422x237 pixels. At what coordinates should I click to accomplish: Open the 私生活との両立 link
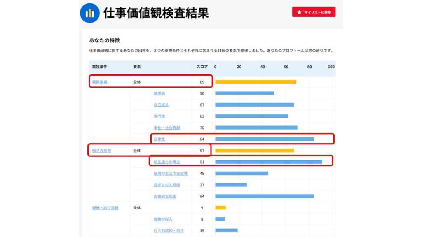167,162
